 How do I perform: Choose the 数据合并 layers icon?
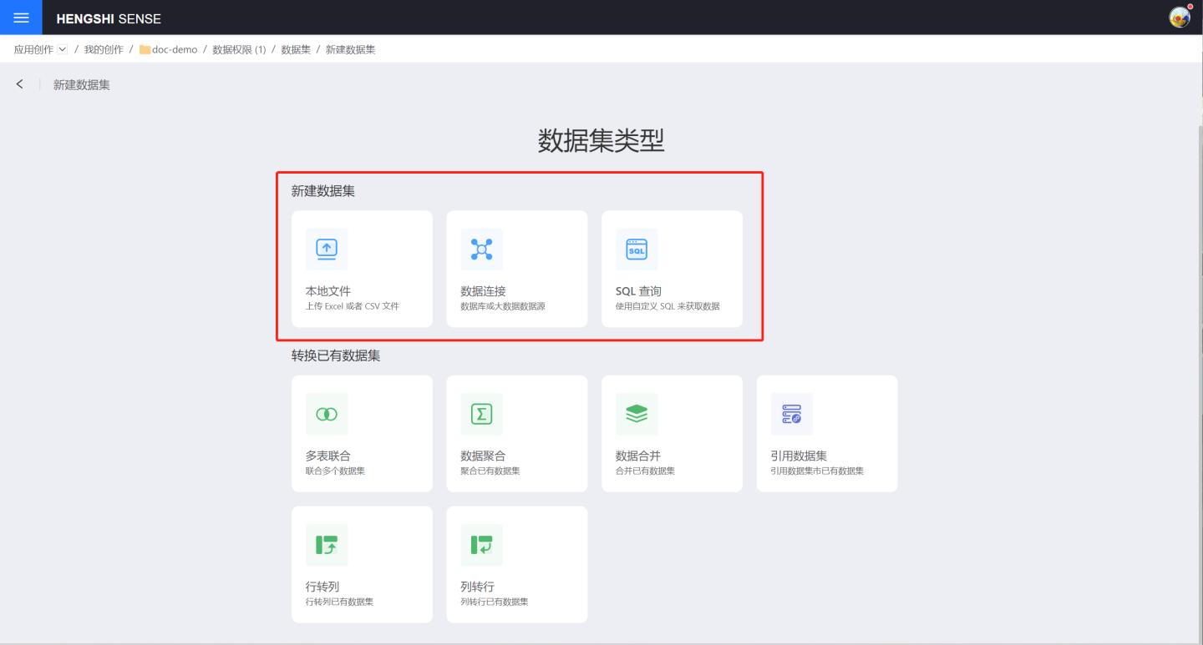coord(637,414)
